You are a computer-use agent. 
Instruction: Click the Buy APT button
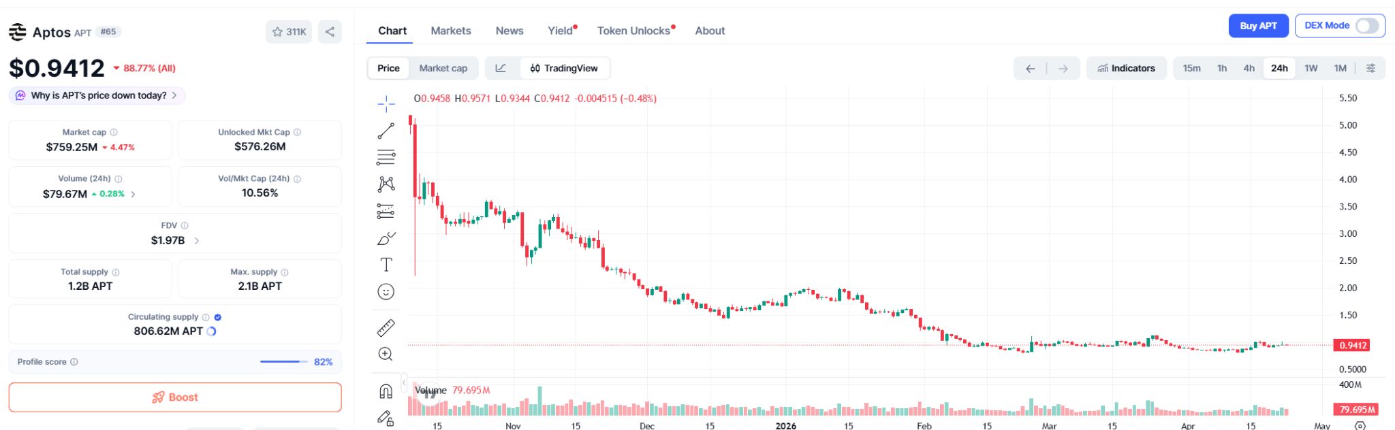point(1258,25)
